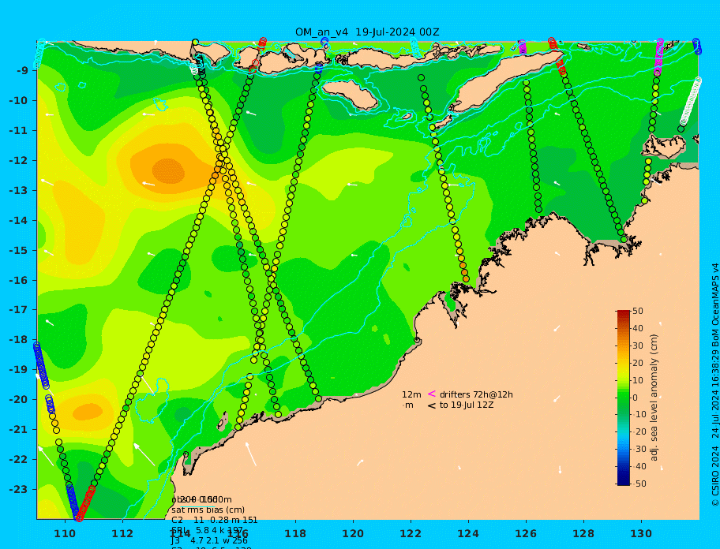Click the colorbar tick value 50

637,311
